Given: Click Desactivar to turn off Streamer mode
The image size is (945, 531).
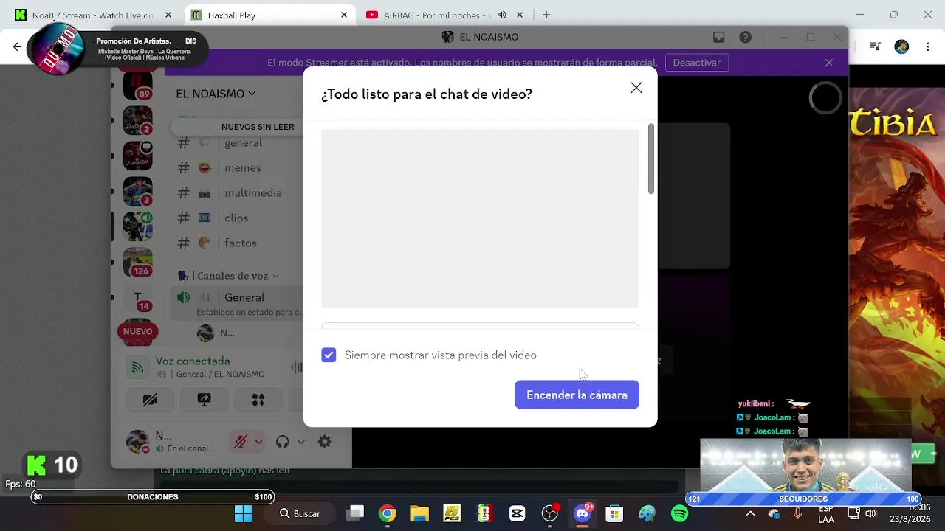Looking at the screenshot, I should [x=696, y=63].
